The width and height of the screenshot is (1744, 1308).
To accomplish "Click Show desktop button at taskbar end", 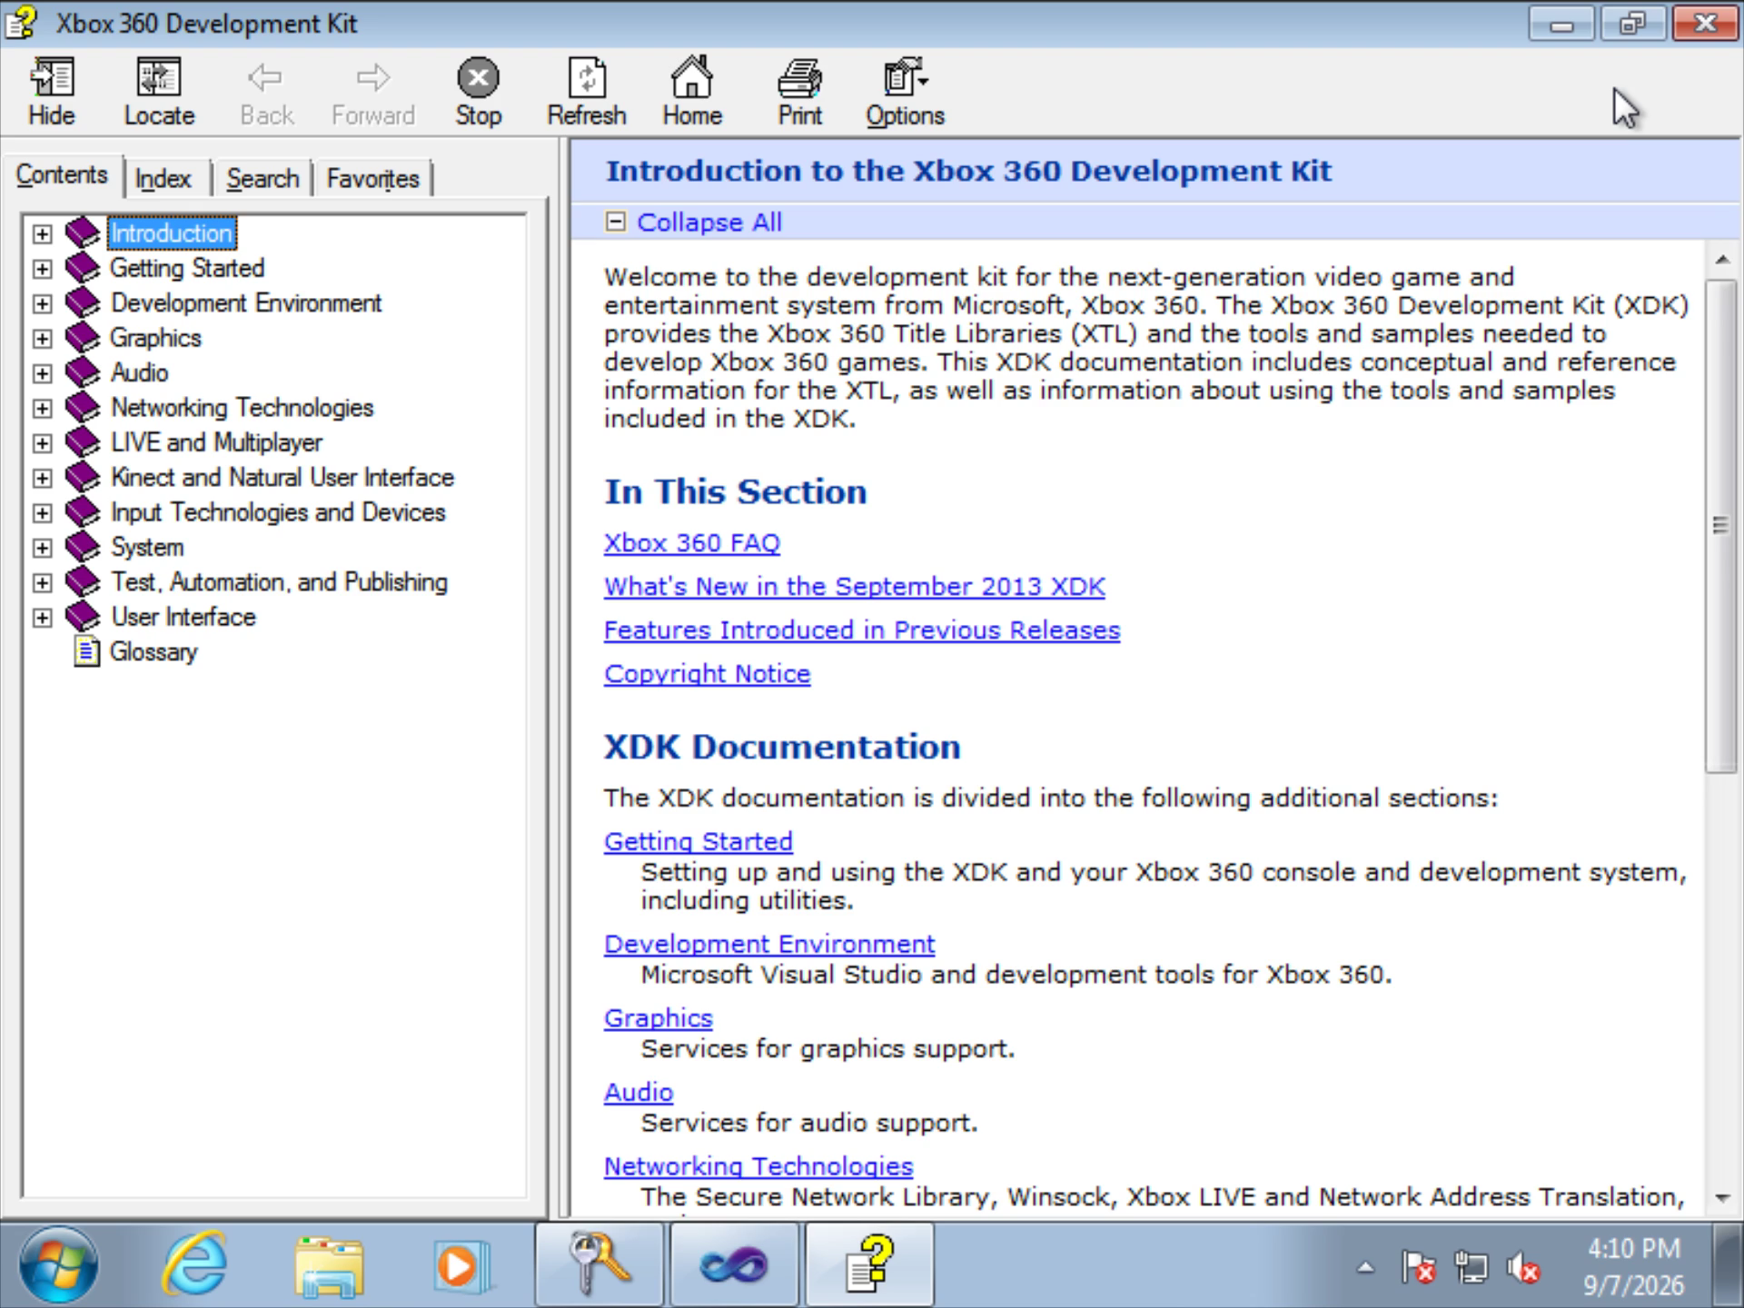I will 1728,1265.
